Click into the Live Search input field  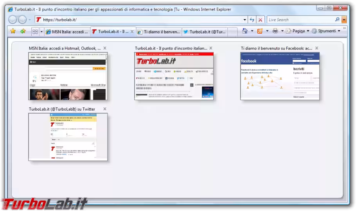click(299, 20)
